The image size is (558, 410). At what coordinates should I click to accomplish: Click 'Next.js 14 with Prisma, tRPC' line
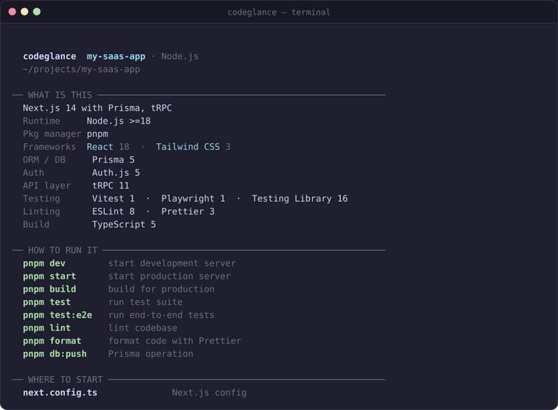(x=98, y=108)
